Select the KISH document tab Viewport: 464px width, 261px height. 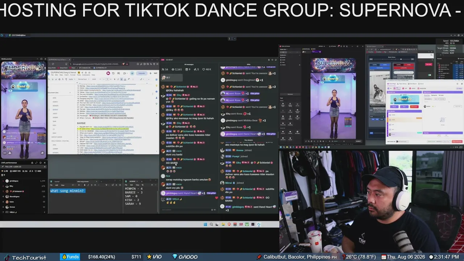tap(54, 125)
